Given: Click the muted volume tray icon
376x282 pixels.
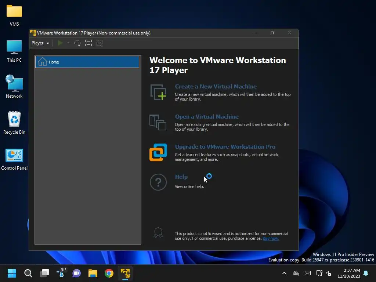Looking at the screenshot, I should tap(329, 273).
